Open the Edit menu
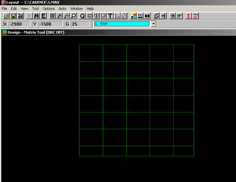 (14, 9)
